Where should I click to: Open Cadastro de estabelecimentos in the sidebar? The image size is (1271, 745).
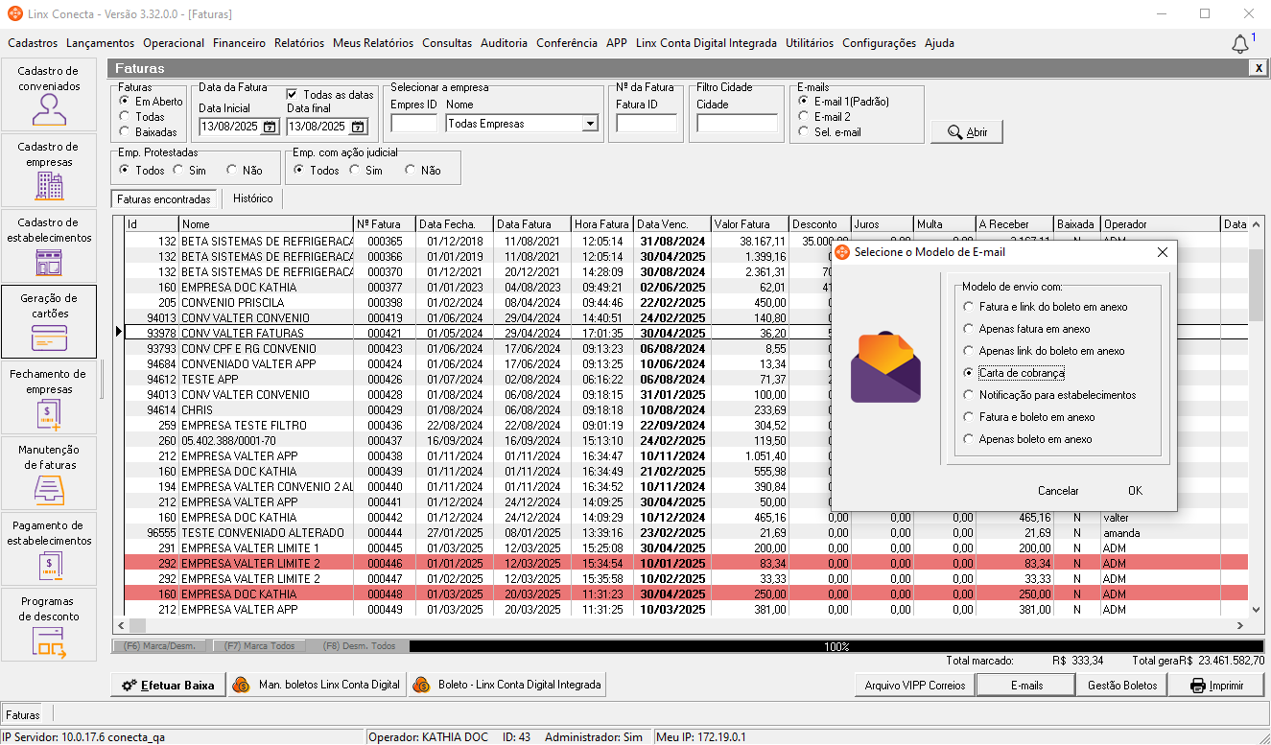click(x=49, y=245)
